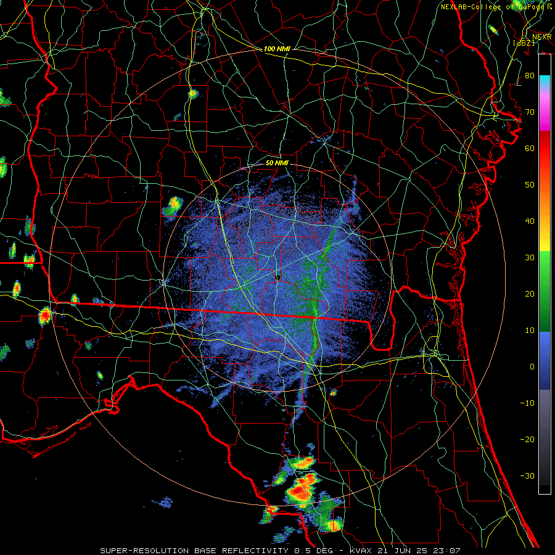Click the 30 dBZ value on the color scale

coord(530,258)
